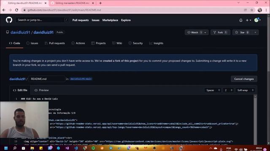Switch to the Projects tab

click(98, 43)
